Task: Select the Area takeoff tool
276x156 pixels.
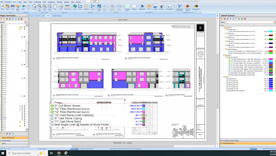Action: pyautogui.click(x=75, y=6)
